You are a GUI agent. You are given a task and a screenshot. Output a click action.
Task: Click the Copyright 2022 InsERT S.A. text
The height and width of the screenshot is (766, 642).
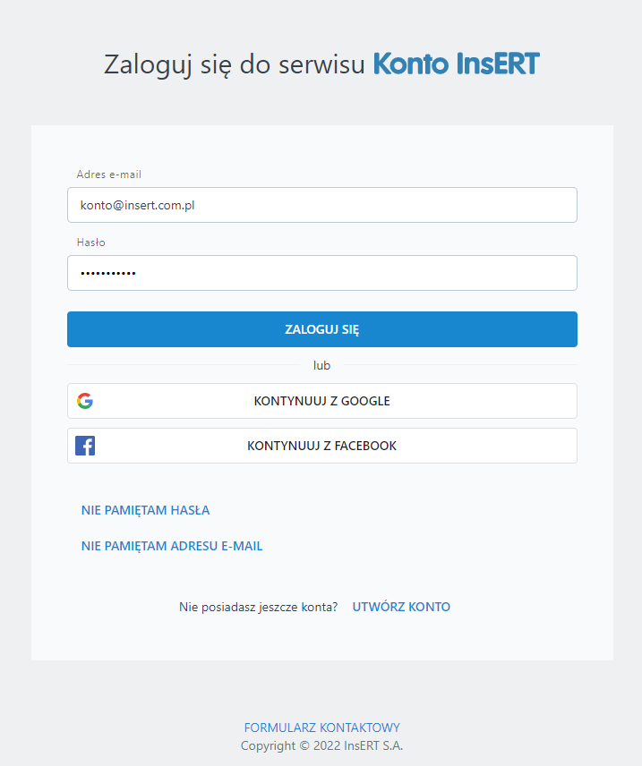(x=321, y=745)
